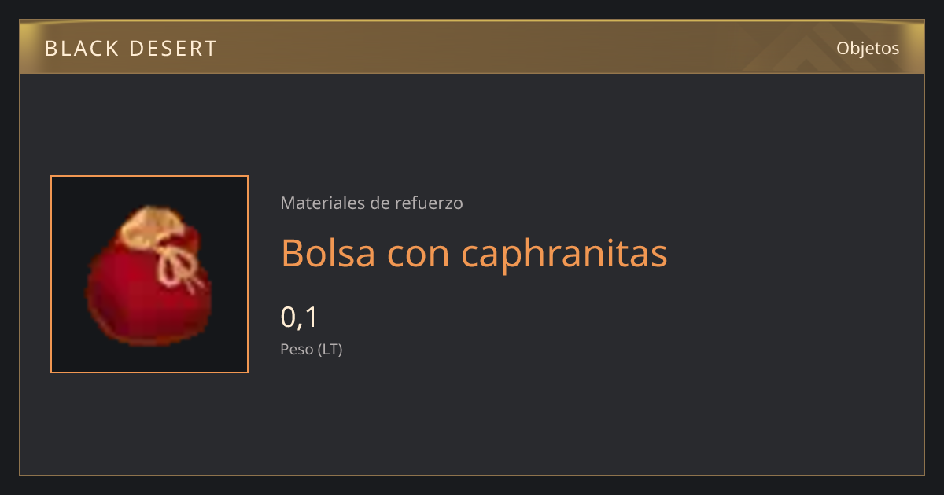Click the word DESERT in the header
Viewport: 944px width, 495px height.
(168, 49)
